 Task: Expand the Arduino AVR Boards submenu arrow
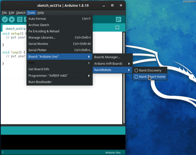(x=129, y=64)
